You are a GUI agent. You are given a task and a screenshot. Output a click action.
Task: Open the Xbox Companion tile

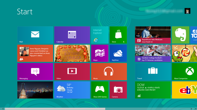pyautogui.click(x=185, y=71)
